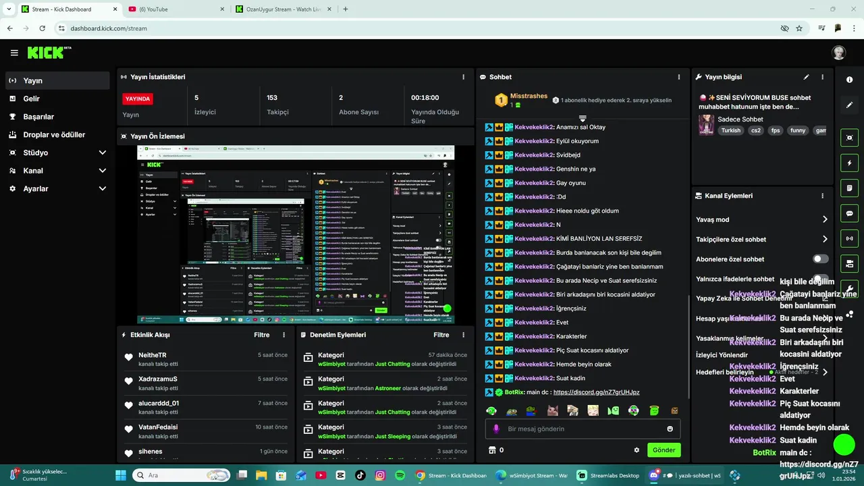Click the purple microphone icon in chat input

[x=496, y=429]
